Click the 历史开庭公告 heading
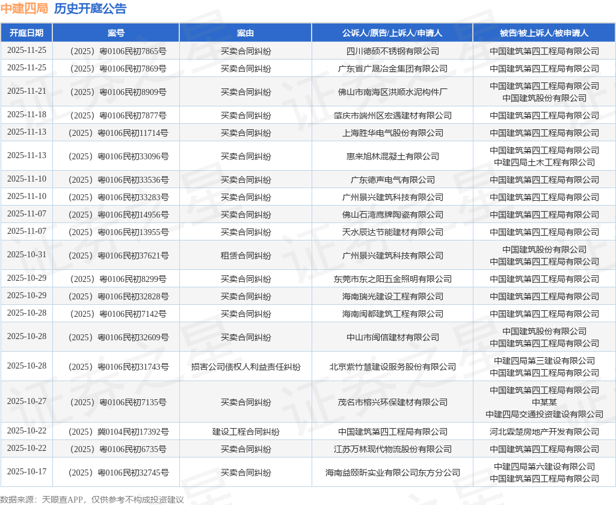Viewport: 616px width, 505px height. (90, 8)
